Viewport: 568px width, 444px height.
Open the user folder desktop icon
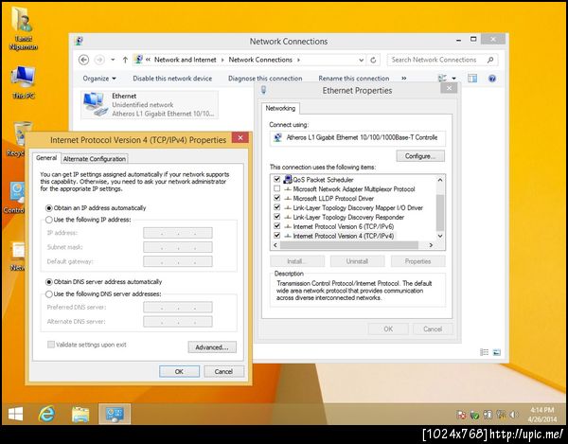(x=23, y=27)
